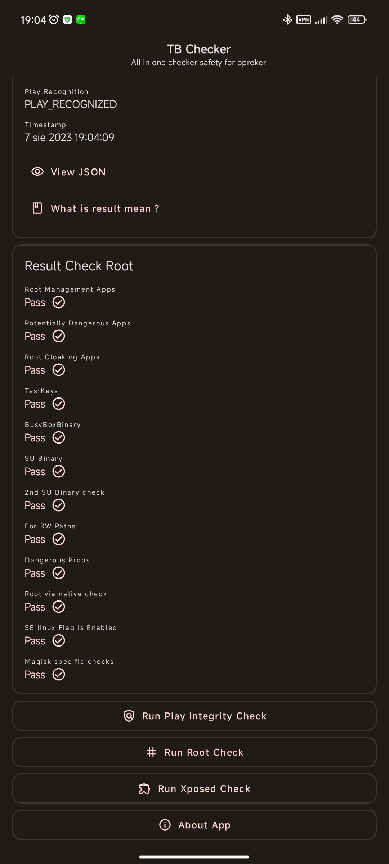Tap the bottom home gesture bar

pyautogui.click(x=194, y=857)
